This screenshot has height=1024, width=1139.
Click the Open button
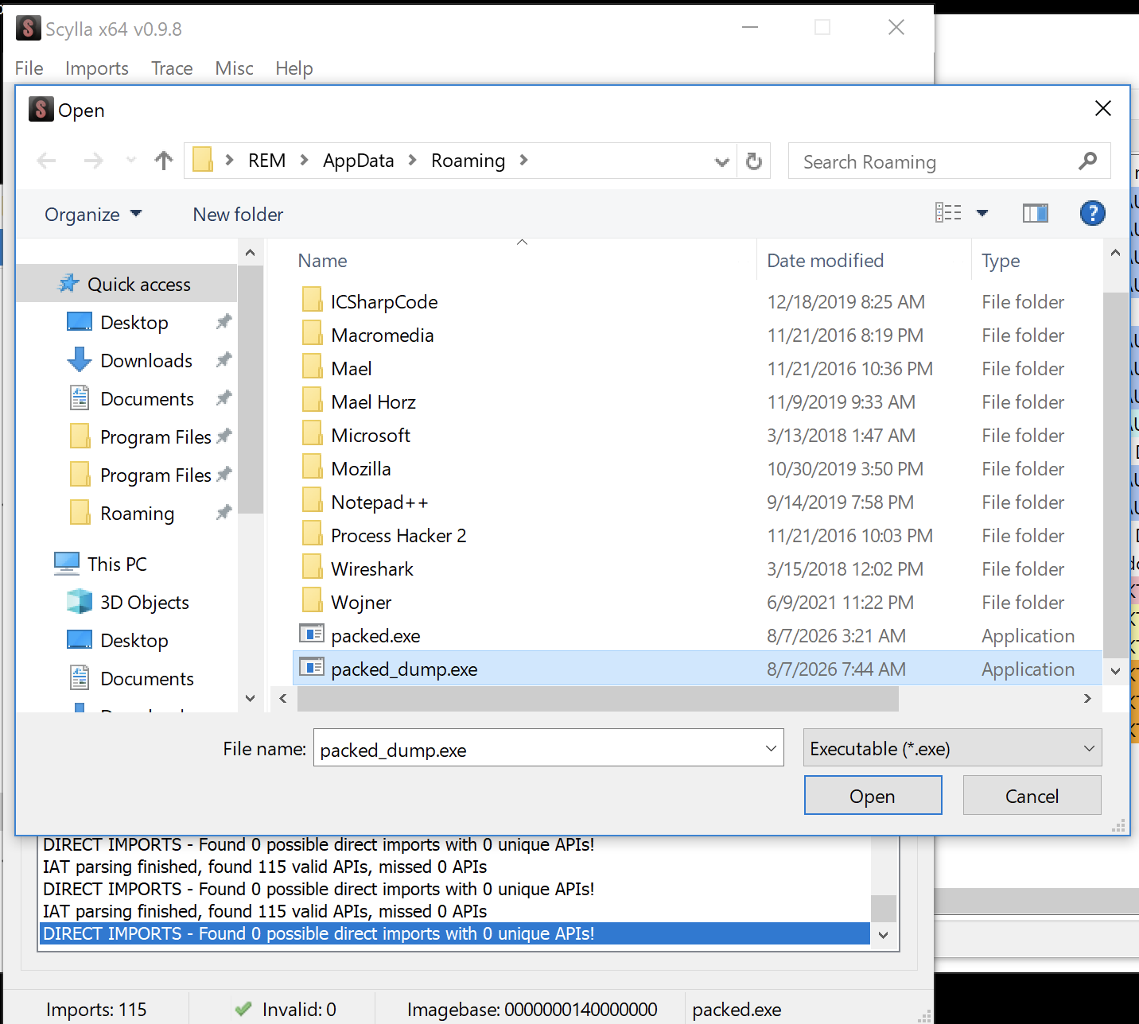(x=873, y=795)
